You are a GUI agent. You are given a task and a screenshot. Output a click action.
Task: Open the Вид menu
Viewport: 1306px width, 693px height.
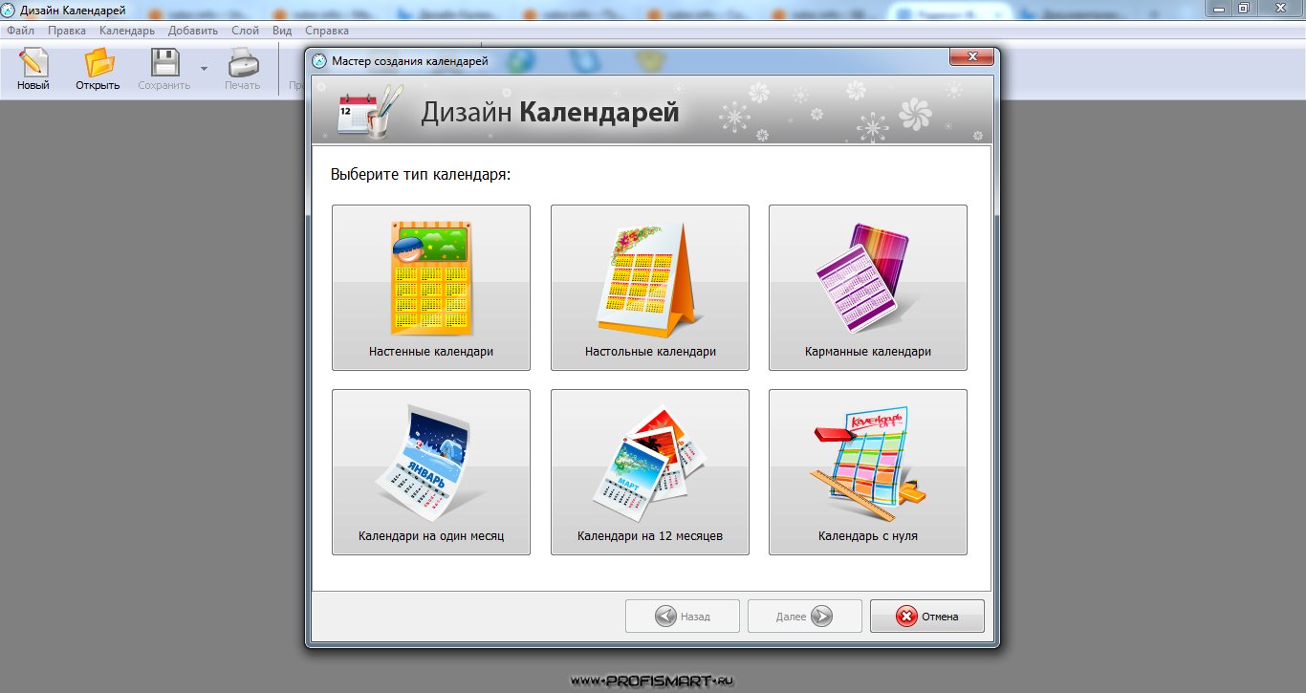pos(282,31)
